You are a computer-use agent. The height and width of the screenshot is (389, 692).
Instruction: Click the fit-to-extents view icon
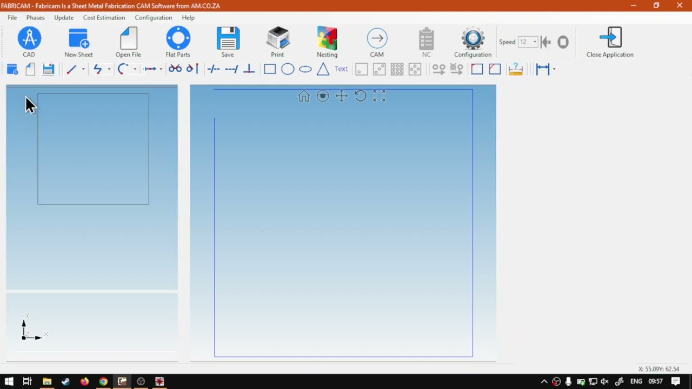(379, 96)
